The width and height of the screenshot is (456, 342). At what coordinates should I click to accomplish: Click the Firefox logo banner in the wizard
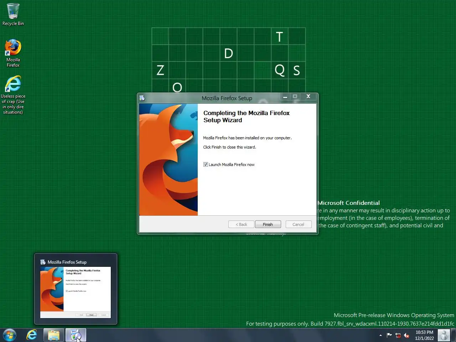pyautogui.click(x=169, y=160)
